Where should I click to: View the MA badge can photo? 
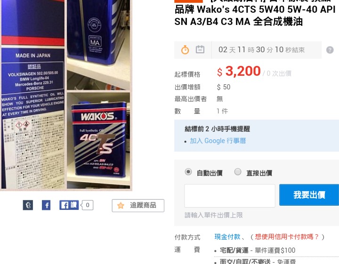pyautogui.click(x=98, y=44)
